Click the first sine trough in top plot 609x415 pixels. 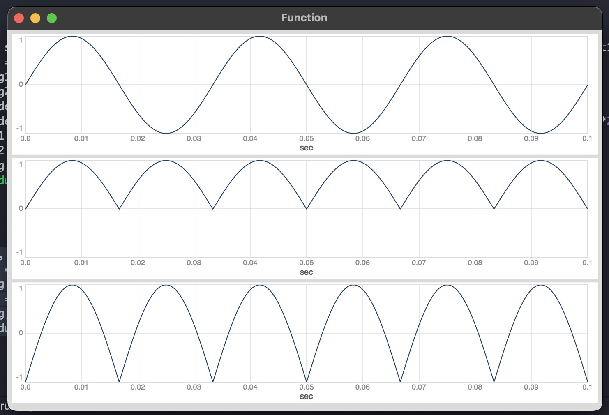[166, 133]
